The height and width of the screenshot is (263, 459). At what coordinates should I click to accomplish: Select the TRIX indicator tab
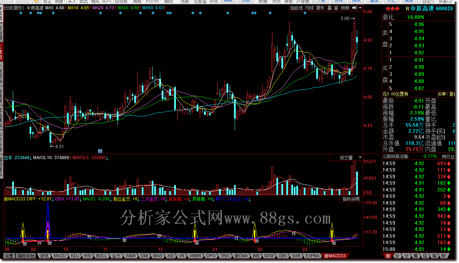(x=225, y=256)
